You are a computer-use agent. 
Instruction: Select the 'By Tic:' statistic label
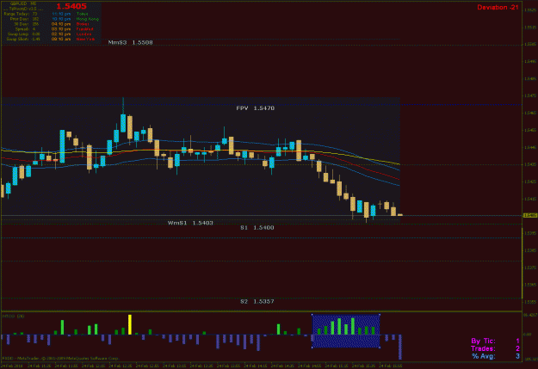(483, 341)
